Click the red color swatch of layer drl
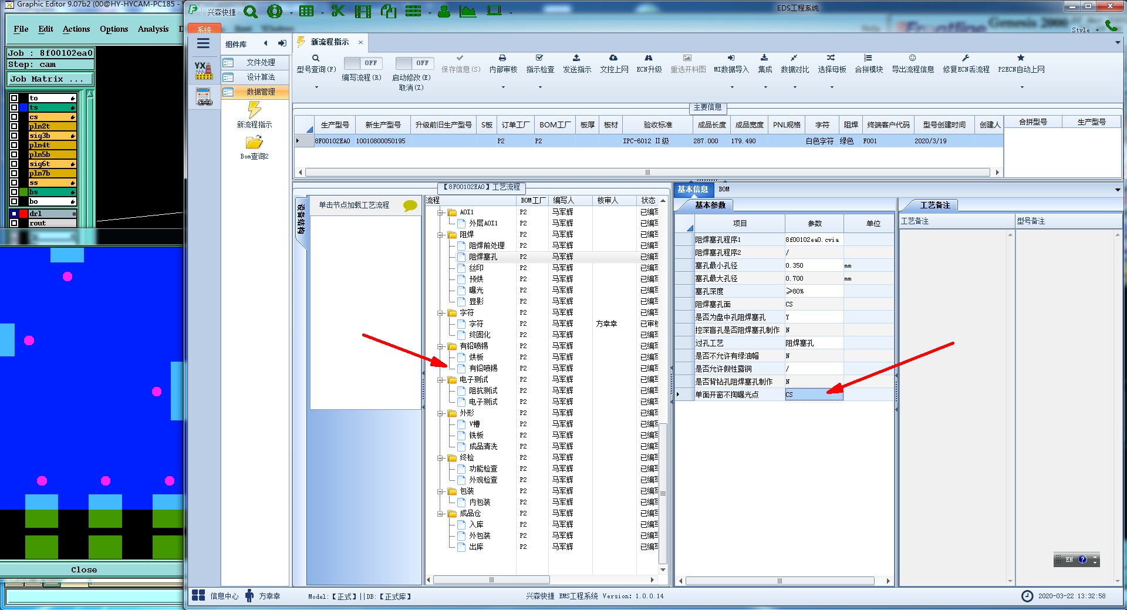This screenshot has width=1127, height=610. pos(23,214)
